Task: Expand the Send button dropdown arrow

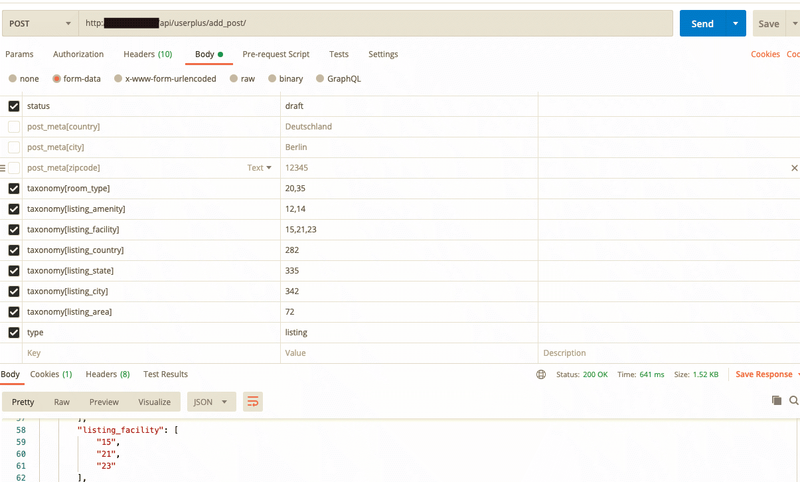Action: pos(736,23)
